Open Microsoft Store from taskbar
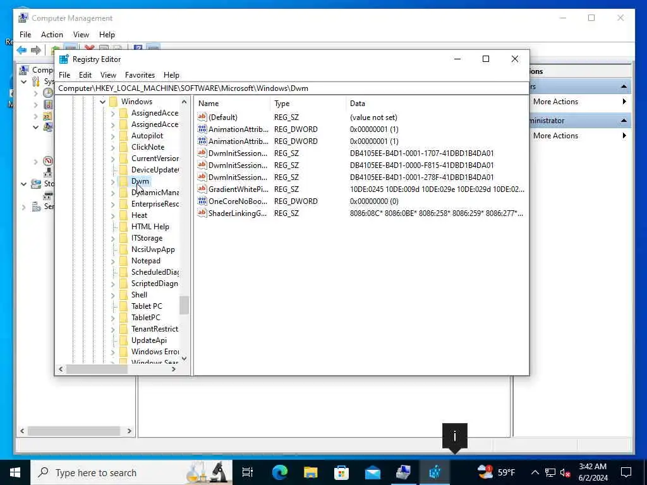 tap(341, 472)
